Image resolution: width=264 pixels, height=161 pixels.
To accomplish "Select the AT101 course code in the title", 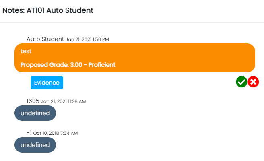I will [37, 11].
